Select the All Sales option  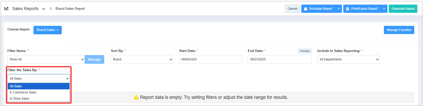point(39,86)
